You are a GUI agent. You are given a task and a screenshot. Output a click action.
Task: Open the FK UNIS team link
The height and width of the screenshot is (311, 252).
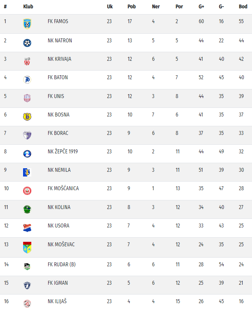click(x=56, y=96)
